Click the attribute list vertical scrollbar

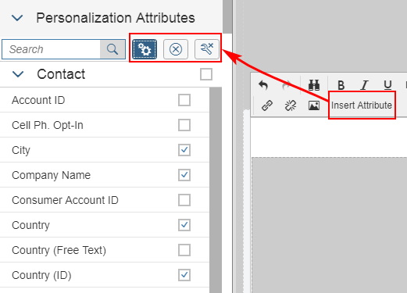[x=216, y=190]
